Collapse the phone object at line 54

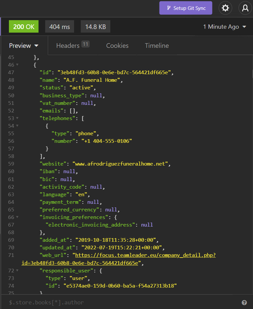(17, 126)
